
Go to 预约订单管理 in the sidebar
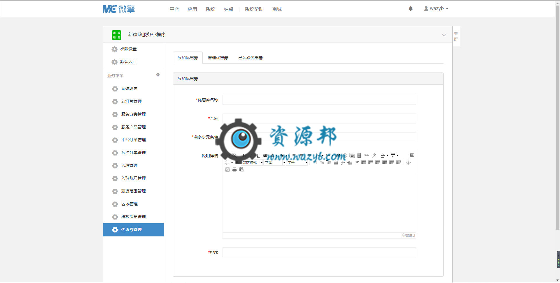pyautogui.click(x=133, y=153)
